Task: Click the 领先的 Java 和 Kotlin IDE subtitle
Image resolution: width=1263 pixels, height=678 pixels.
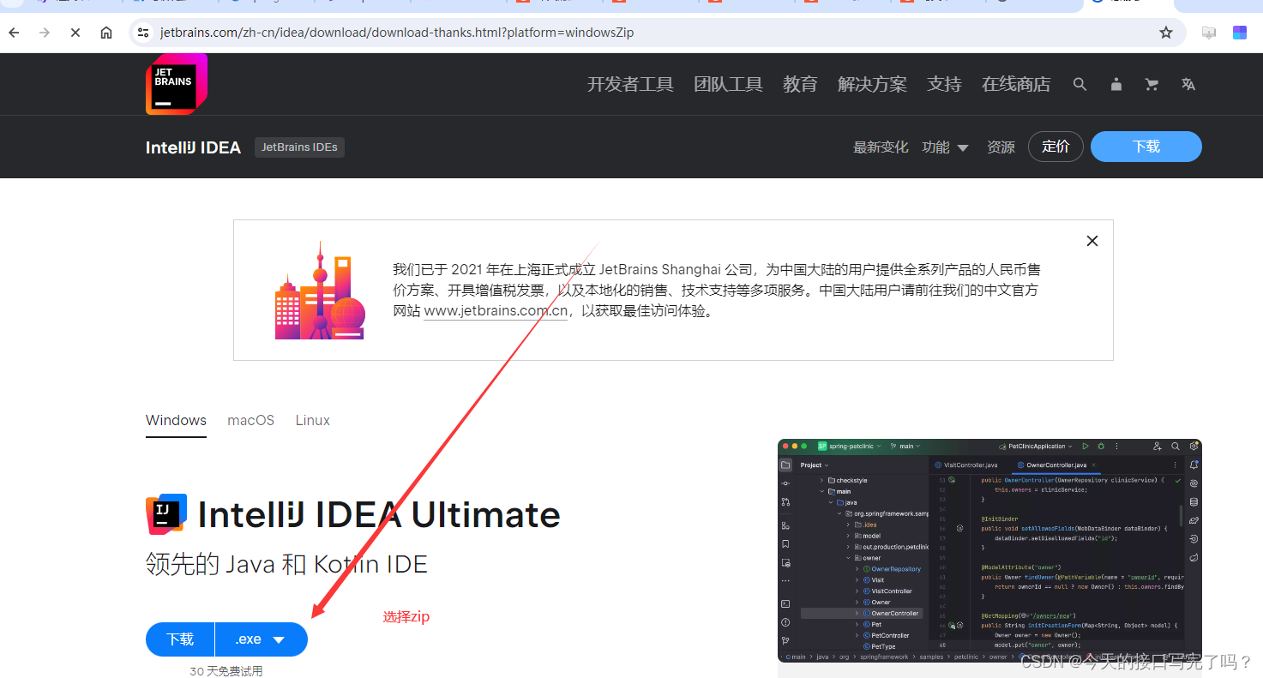Action: [286, 564]
